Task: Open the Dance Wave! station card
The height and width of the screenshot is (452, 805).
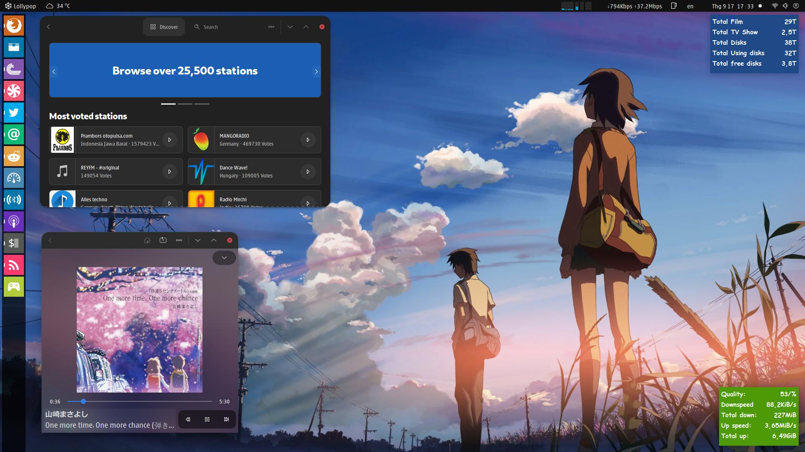Action: 254,172
